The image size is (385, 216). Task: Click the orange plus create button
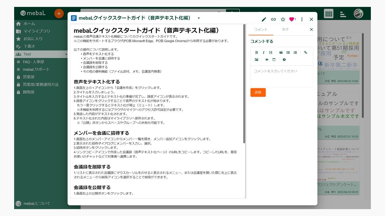pyautogui.click(x=59, y=13)
